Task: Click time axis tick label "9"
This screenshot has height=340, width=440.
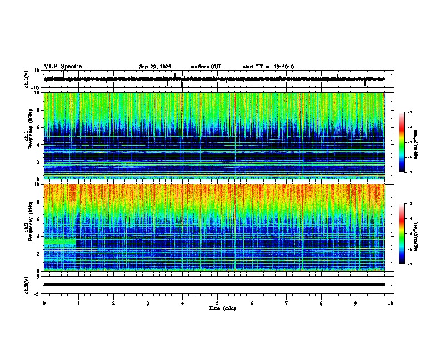Action: click(356, 303)
